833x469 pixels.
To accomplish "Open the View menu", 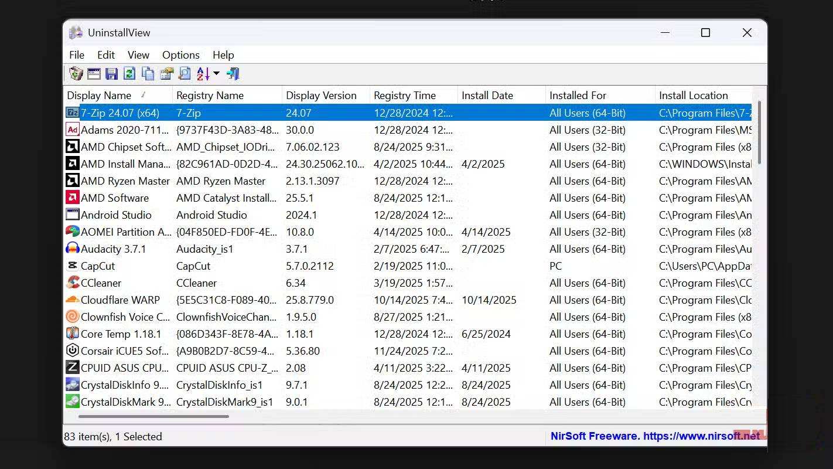I will pyautogui.click(x=138, y=55).
